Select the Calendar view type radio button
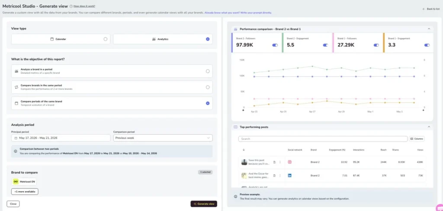Viewport: 443px width, 211px height. [106, 39]
